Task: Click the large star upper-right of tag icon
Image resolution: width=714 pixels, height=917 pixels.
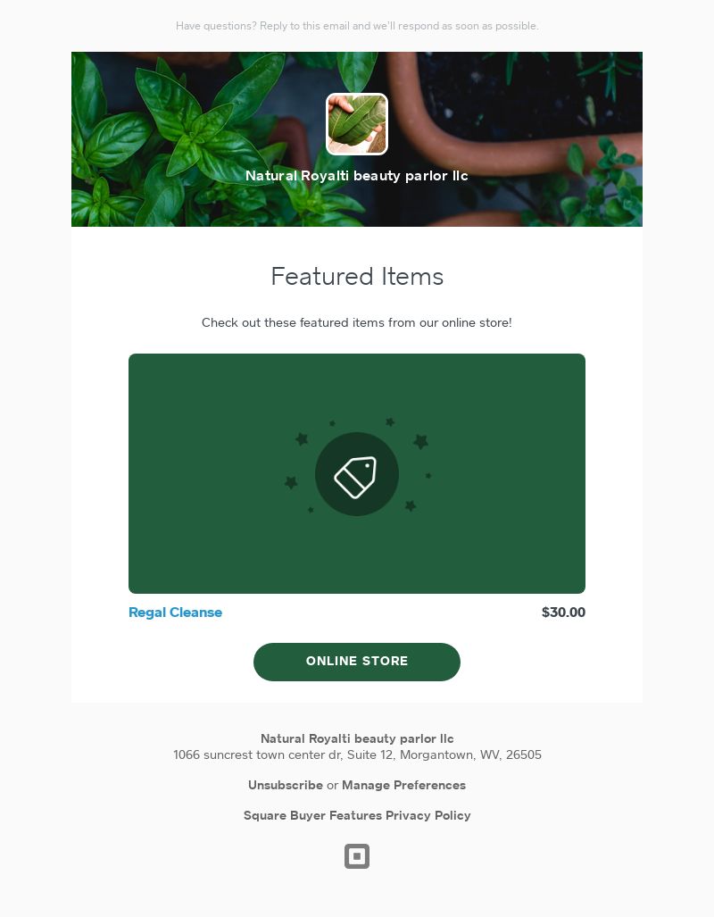Action: click(x=420, y=441)
